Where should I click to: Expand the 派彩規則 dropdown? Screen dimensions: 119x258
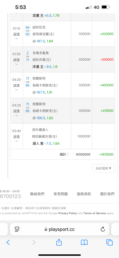tap(103, 168)
